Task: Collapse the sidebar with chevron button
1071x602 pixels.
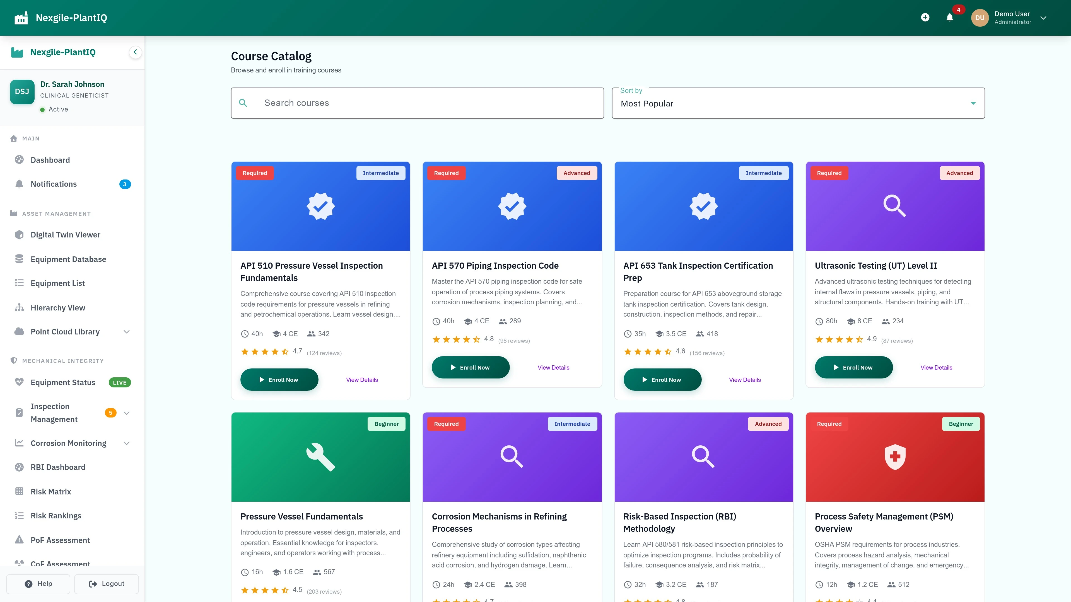Action: click(135, 52)
